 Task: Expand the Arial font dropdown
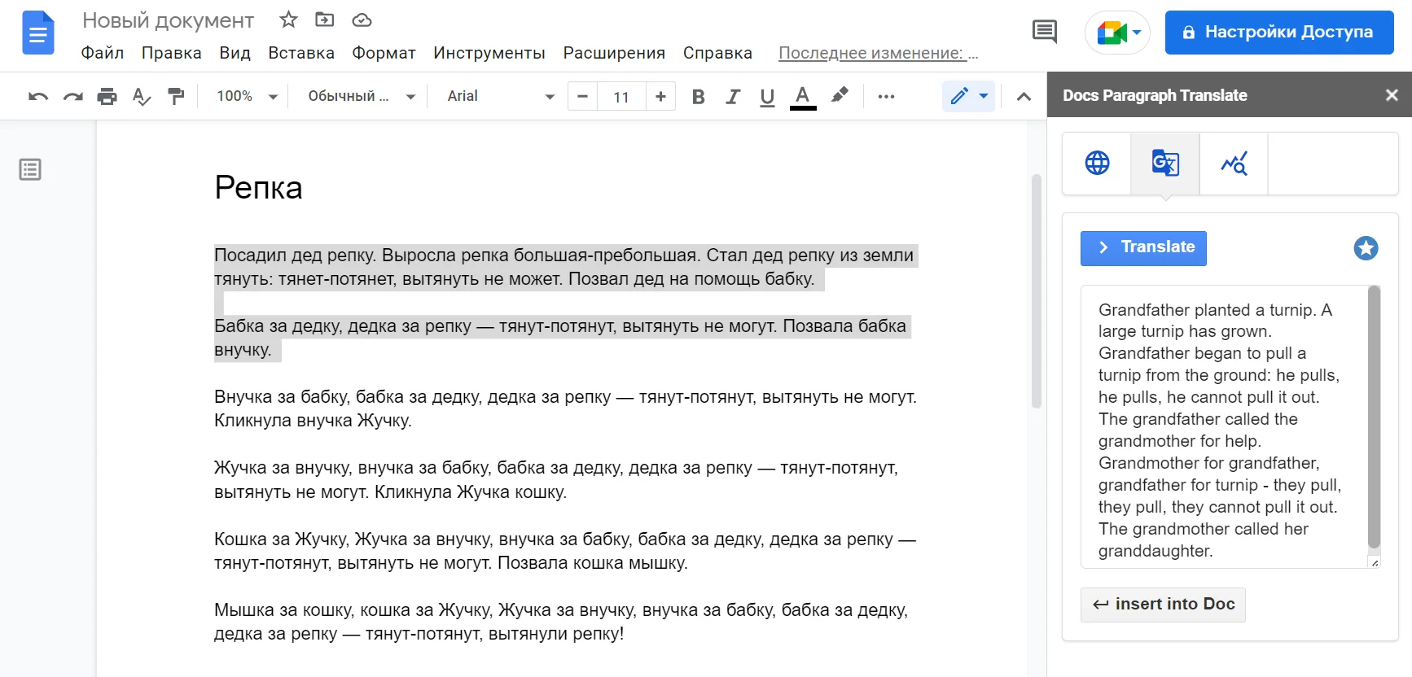[500, 97]
